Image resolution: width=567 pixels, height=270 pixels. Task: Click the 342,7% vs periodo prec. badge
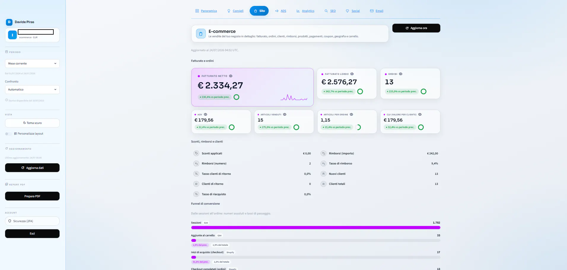338,91
